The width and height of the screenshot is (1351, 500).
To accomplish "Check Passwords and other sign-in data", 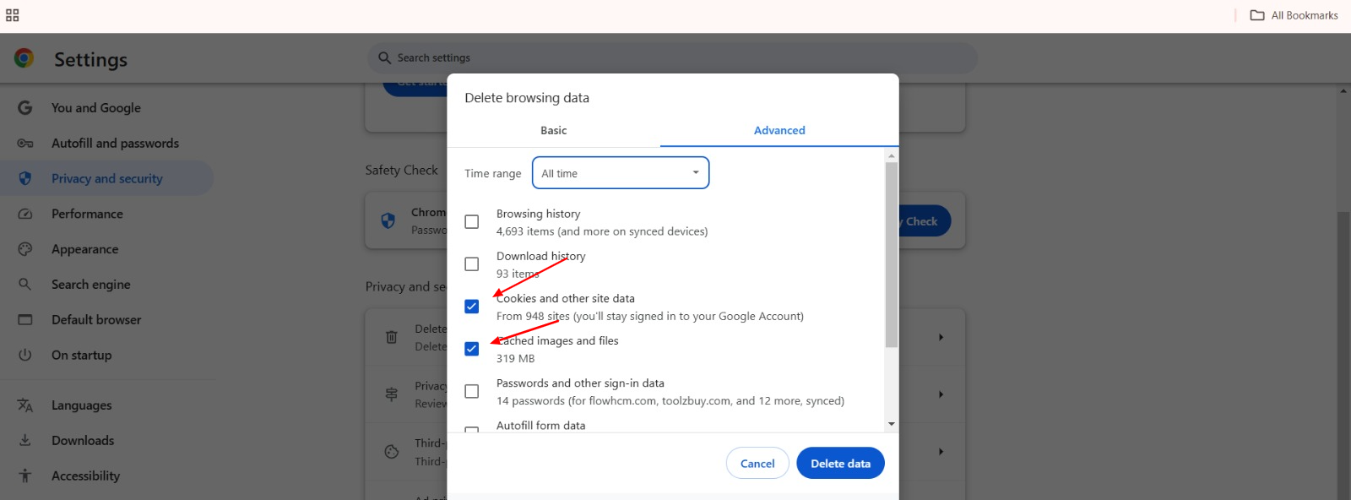I will 472,392.
